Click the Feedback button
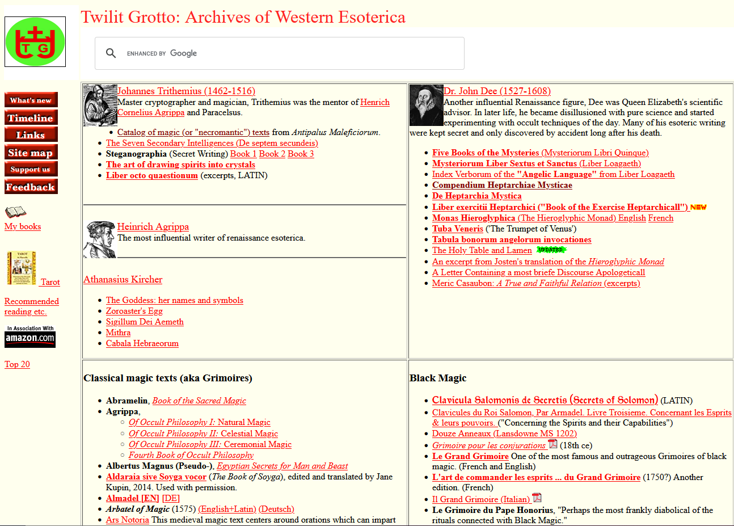734x526 pixels. point(31,187)
